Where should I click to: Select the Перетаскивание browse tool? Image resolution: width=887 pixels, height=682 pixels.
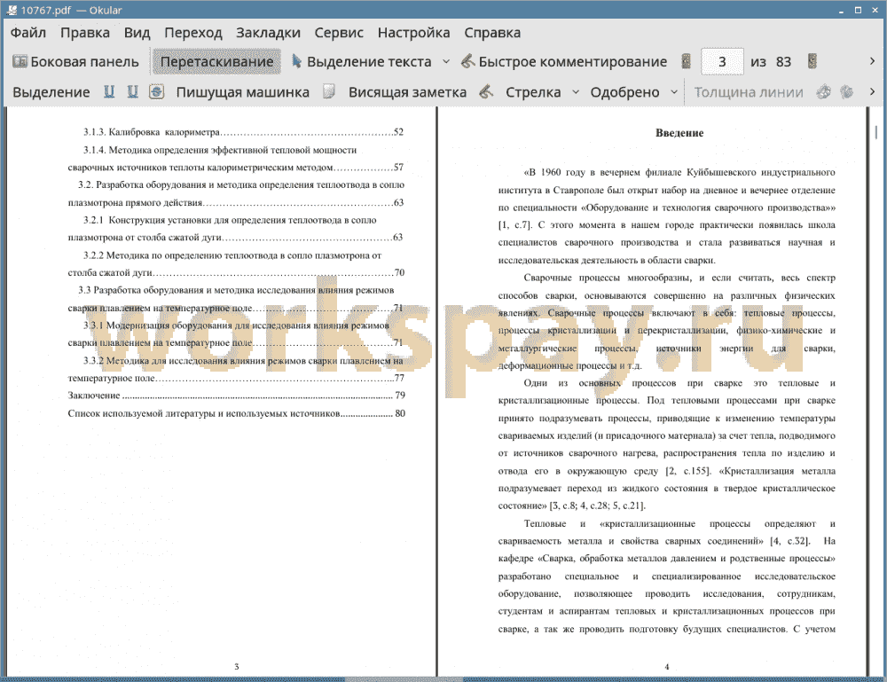pyautogui.click(x=216, y=62)
